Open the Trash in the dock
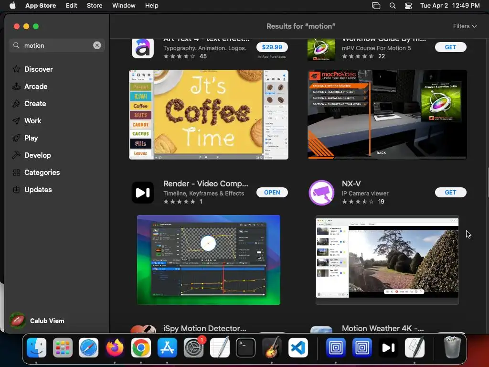 point(452,347)
